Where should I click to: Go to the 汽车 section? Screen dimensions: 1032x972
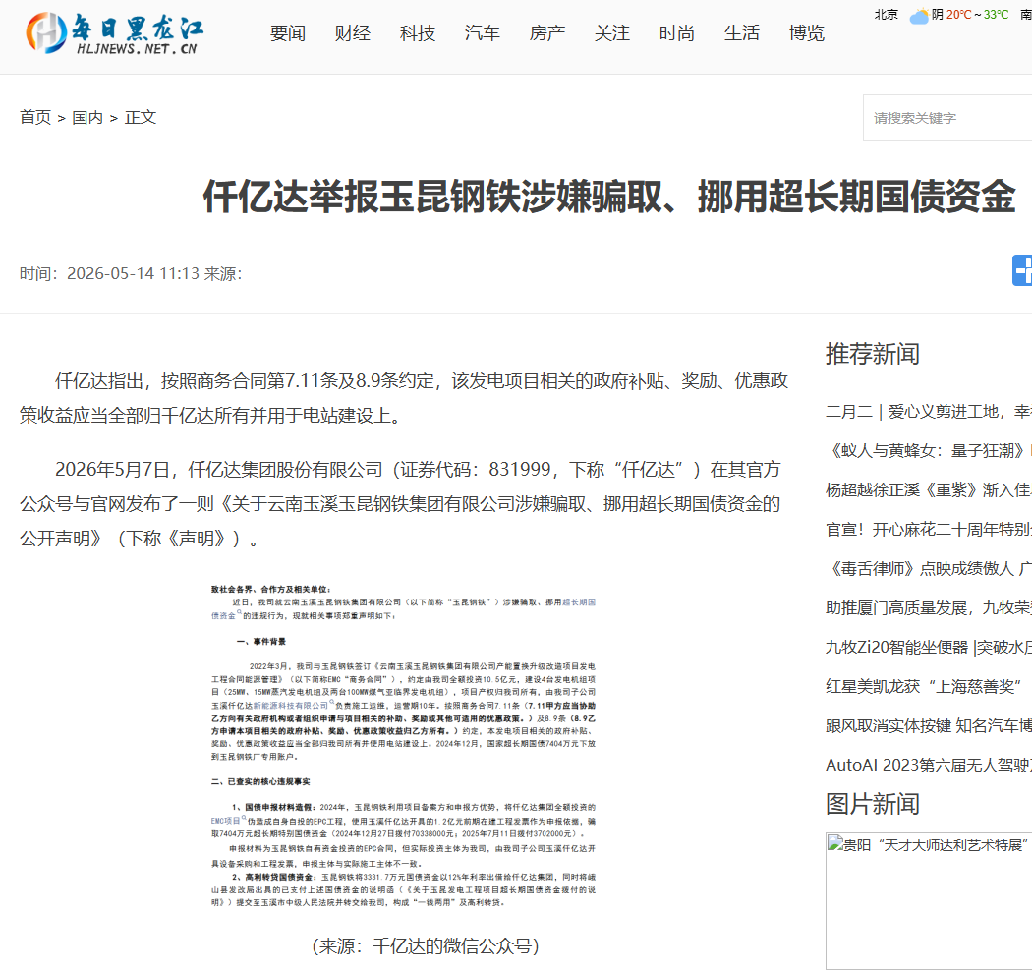[x=482, y=32]
